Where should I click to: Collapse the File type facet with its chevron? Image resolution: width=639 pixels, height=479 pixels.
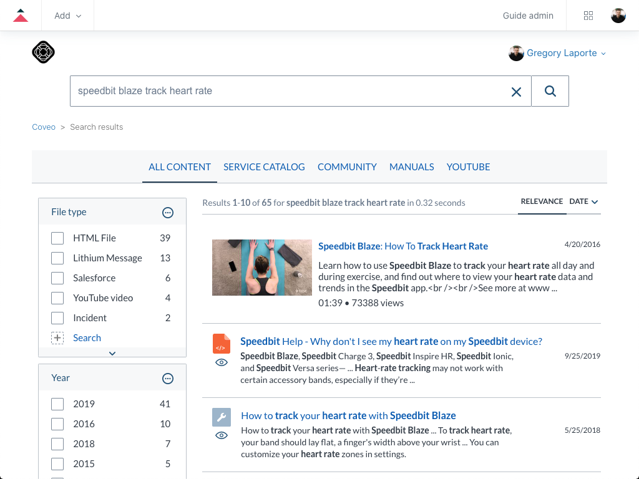pos(112,353)
